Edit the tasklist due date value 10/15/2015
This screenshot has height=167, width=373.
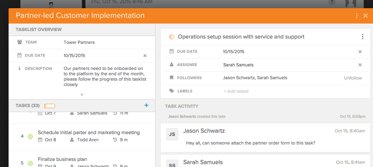(x=74, y=56)
